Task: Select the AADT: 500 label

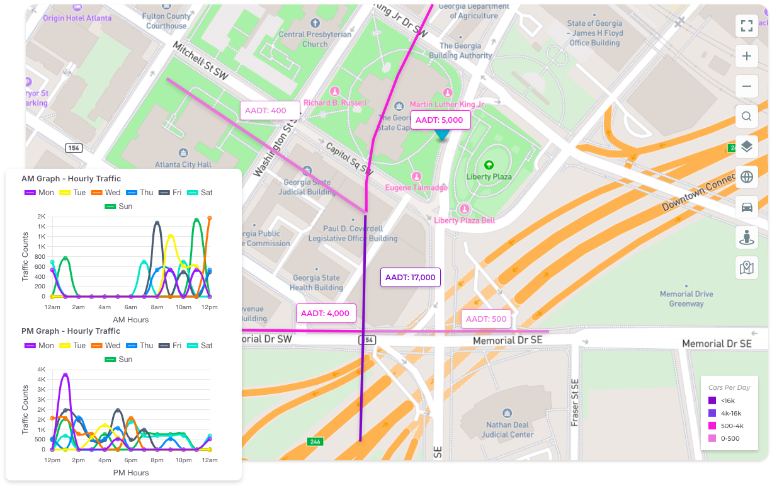Action: click(x=485, y=319)
